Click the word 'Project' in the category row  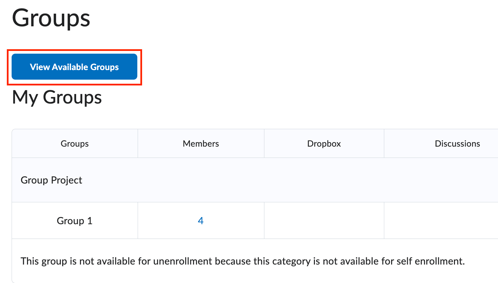67,180
